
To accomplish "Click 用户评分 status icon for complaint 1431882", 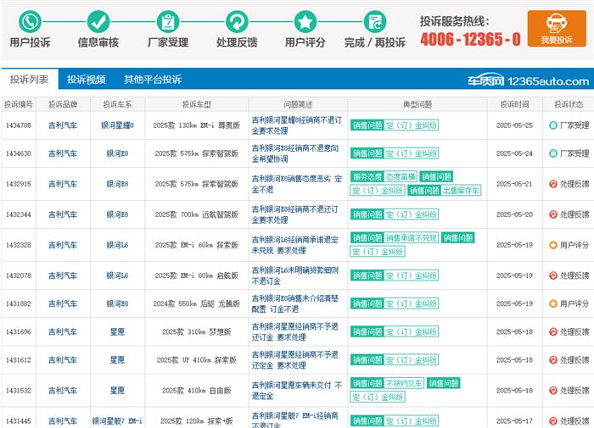I will [x=553, y=303].
